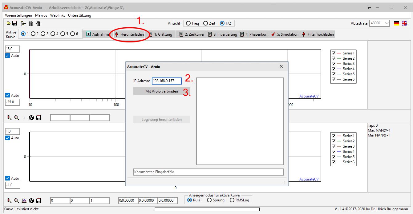Image resolution: width=413 pixels, height=214 pixels.
Task: Click the graph icon in the bottom toolbar
Action: point(24,200)
